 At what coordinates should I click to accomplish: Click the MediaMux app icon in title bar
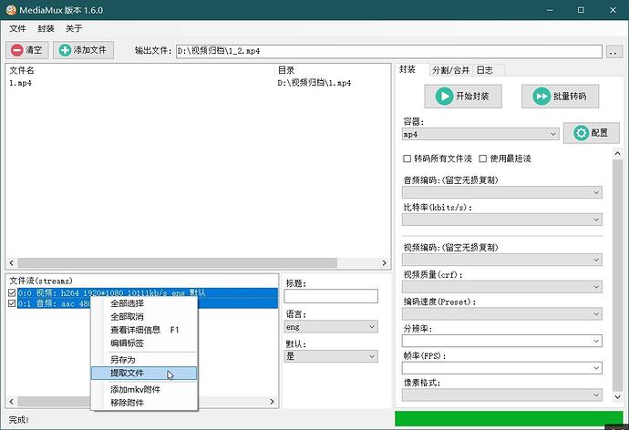pyautogui.click(x=11, y=10)
